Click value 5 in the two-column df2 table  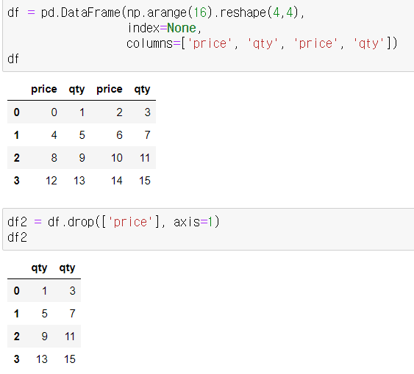point(44,314)
